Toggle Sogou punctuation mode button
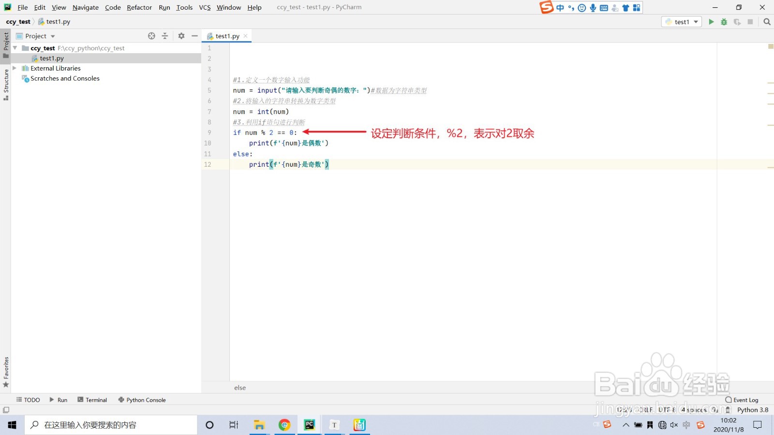The height and width of the screenshot is (435, 774). (571, 8)
